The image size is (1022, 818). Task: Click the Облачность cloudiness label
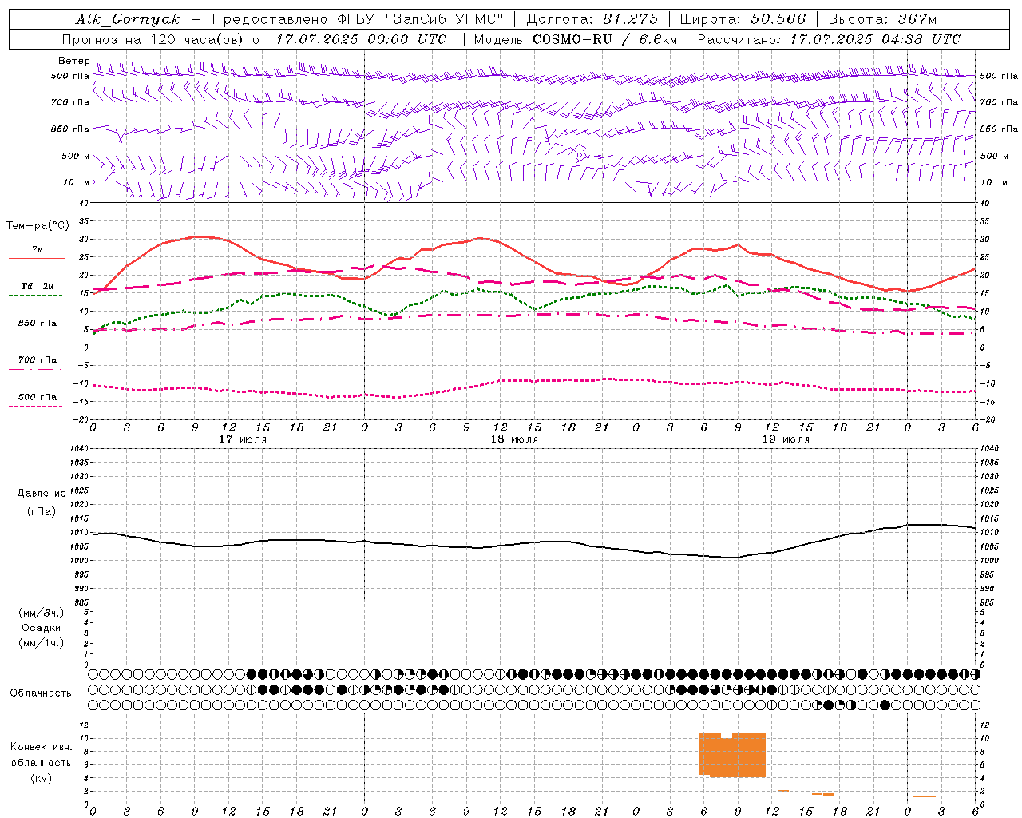[41, 693]
